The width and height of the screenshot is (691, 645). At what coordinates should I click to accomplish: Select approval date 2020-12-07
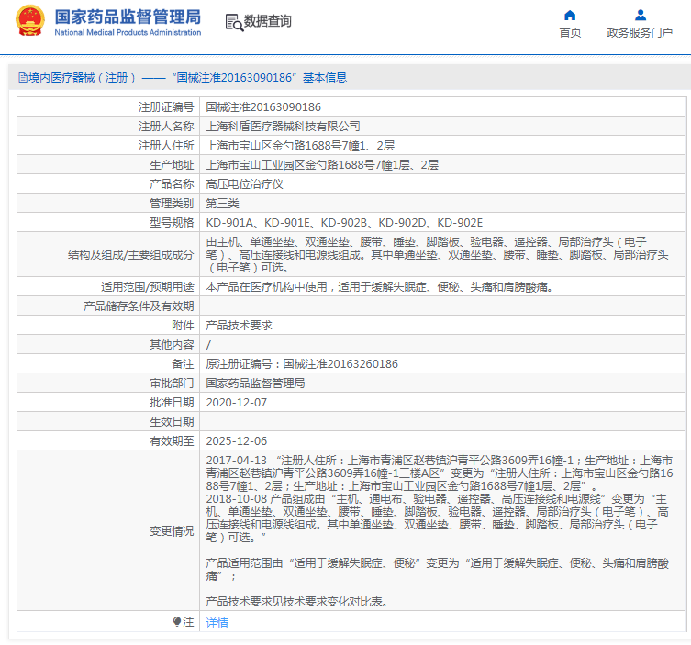click(x=236, y=403)
